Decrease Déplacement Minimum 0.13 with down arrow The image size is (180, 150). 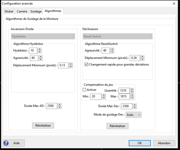71,67
